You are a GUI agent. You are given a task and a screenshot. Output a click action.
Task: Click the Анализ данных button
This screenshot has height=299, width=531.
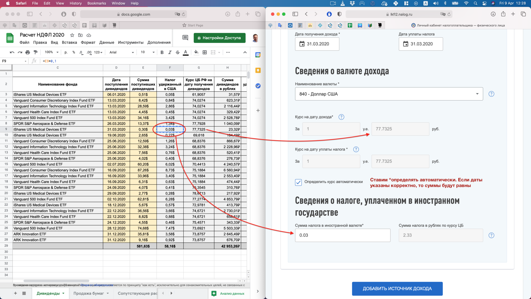click(x=228, y=294)
